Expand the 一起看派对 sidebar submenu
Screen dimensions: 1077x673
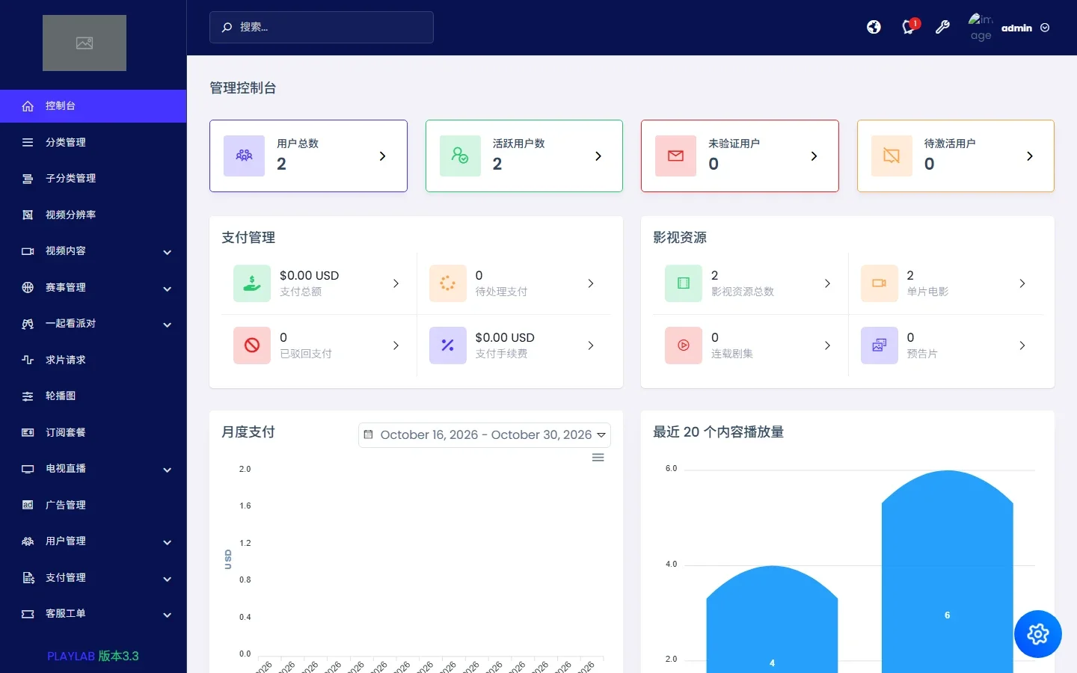point(93,324)
